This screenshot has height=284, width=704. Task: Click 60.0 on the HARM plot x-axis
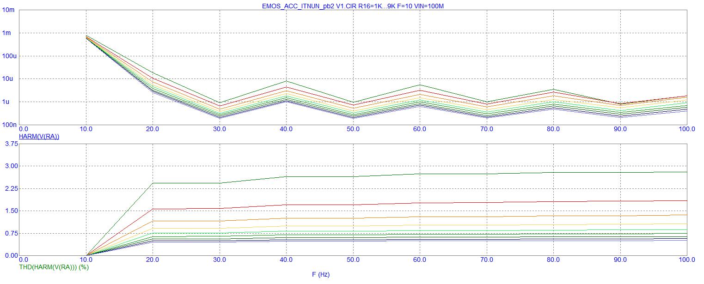pos(420,129)
